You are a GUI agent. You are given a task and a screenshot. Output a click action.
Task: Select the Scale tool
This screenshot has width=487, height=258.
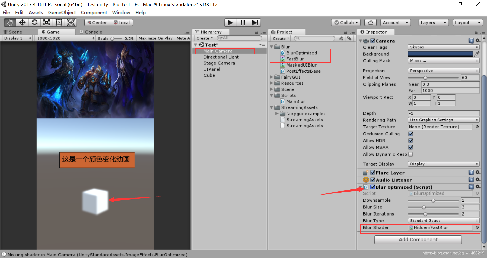47,23
